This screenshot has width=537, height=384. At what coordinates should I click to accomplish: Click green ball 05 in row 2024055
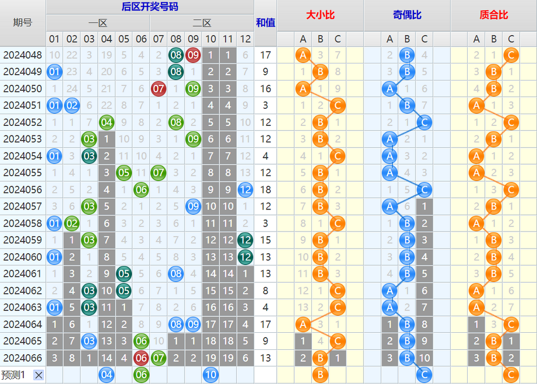[124, 173]
